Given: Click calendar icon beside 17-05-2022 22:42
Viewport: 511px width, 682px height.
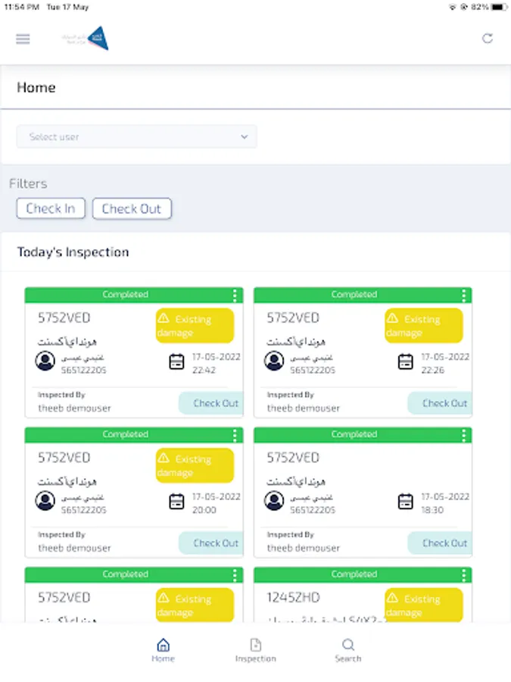Looking at the screenshot, I should [x=176, y=362].
